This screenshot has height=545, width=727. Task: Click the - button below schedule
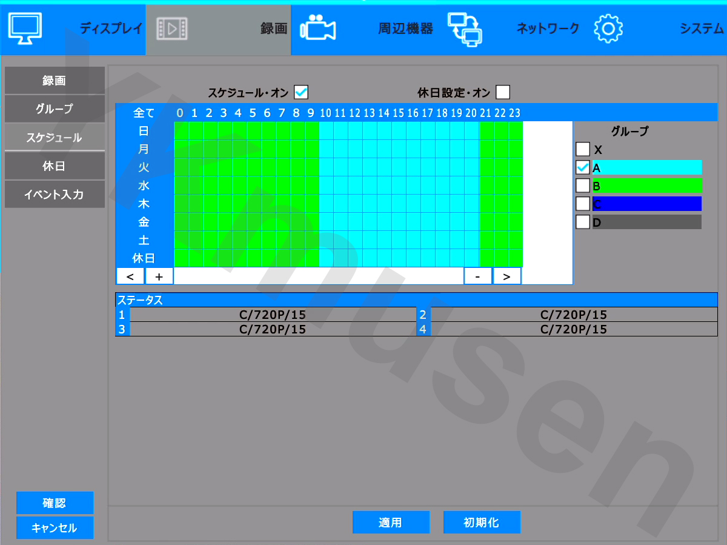478,276
